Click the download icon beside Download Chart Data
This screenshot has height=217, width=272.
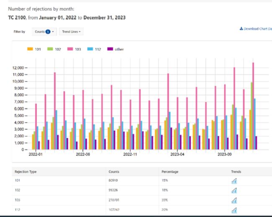pyautogui.click(x=241, y=29)
